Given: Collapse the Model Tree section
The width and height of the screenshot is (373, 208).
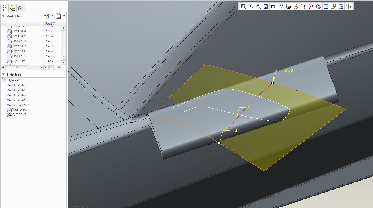Looking at the screenshot, I should click(4, 16).
